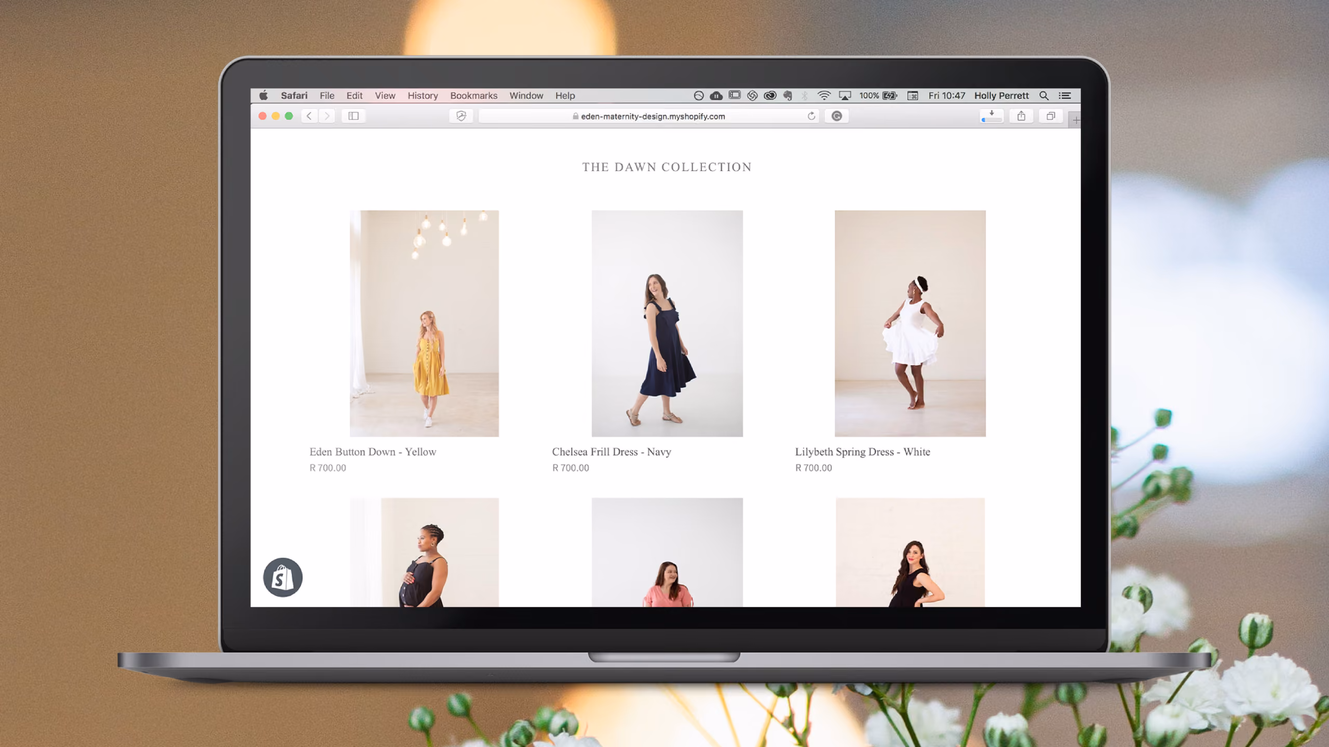Click the navy dress product photo
This screenshot has width=1329, height=747.
tap(667, 323)
